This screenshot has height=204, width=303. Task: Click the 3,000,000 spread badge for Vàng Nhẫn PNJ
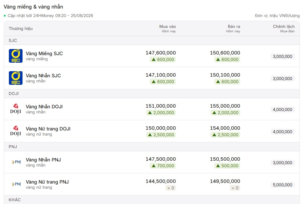[x=283, y=163]
